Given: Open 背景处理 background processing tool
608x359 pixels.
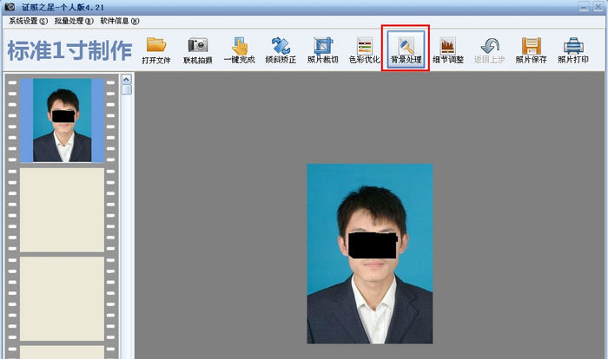Looking at the screenshot, I should tap(406, 49).
